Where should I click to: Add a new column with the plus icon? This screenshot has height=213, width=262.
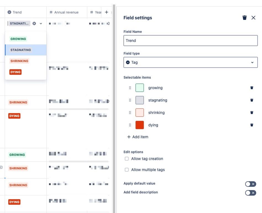[x=107, y=12]
